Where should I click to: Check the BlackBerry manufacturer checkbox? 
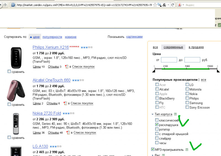point(157,98)
